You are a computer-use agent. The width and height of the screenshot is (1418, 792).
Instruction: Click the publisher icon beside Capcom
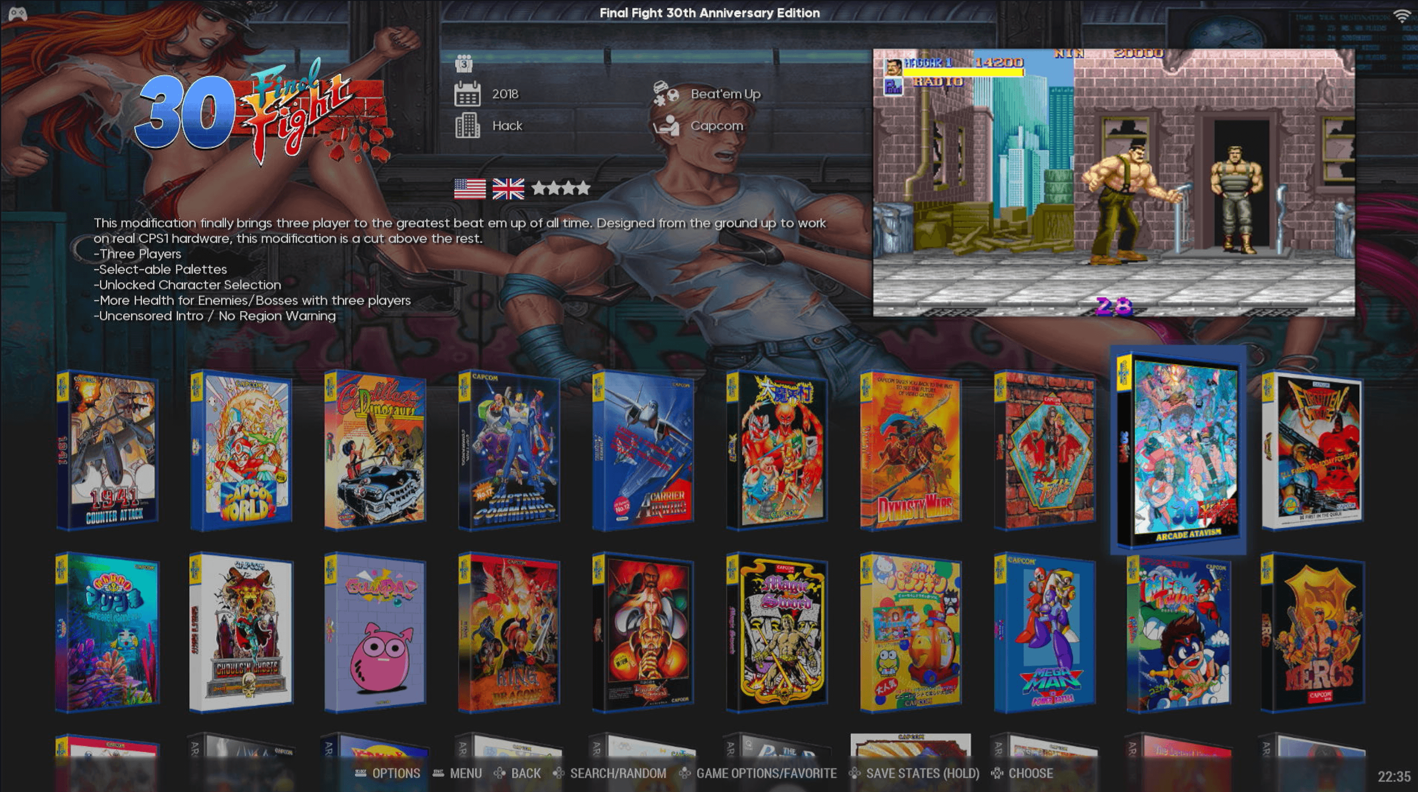pyautogui.click(x=666, y=125)
